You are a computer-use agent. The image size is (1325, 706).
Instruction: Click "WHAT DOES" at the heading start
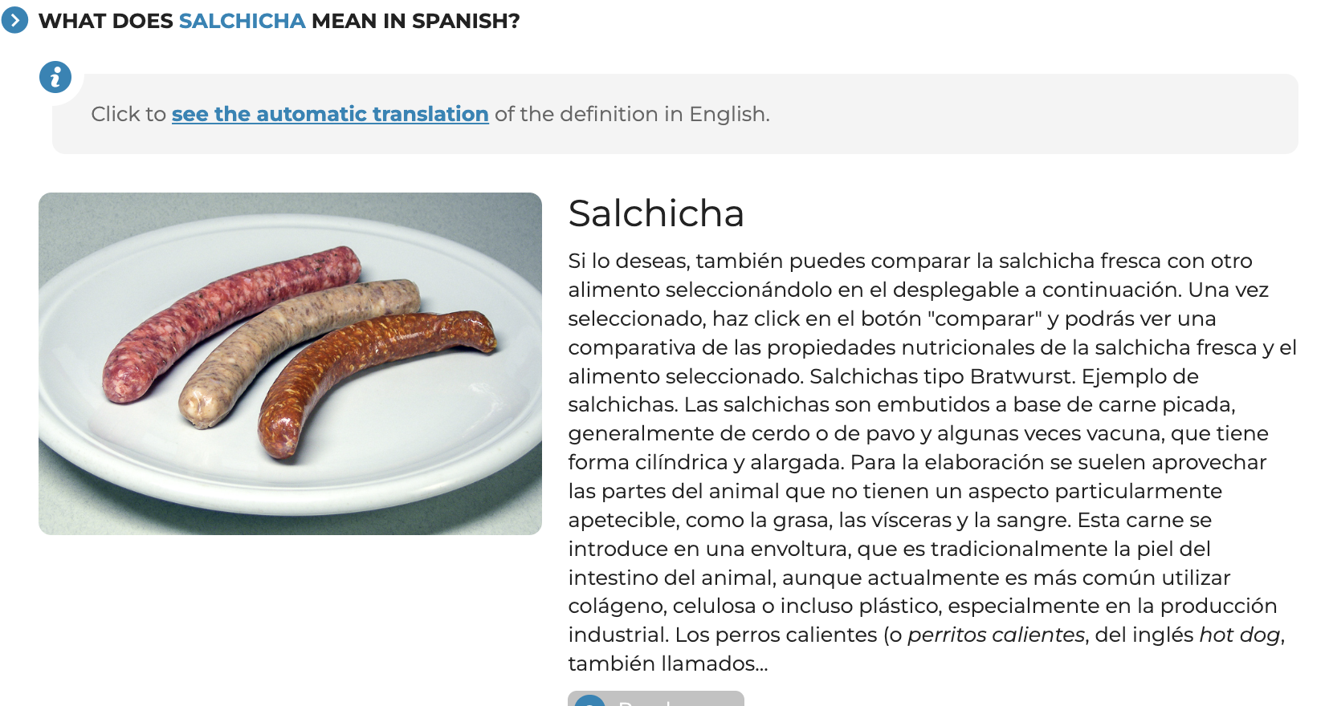pos(106,21)
